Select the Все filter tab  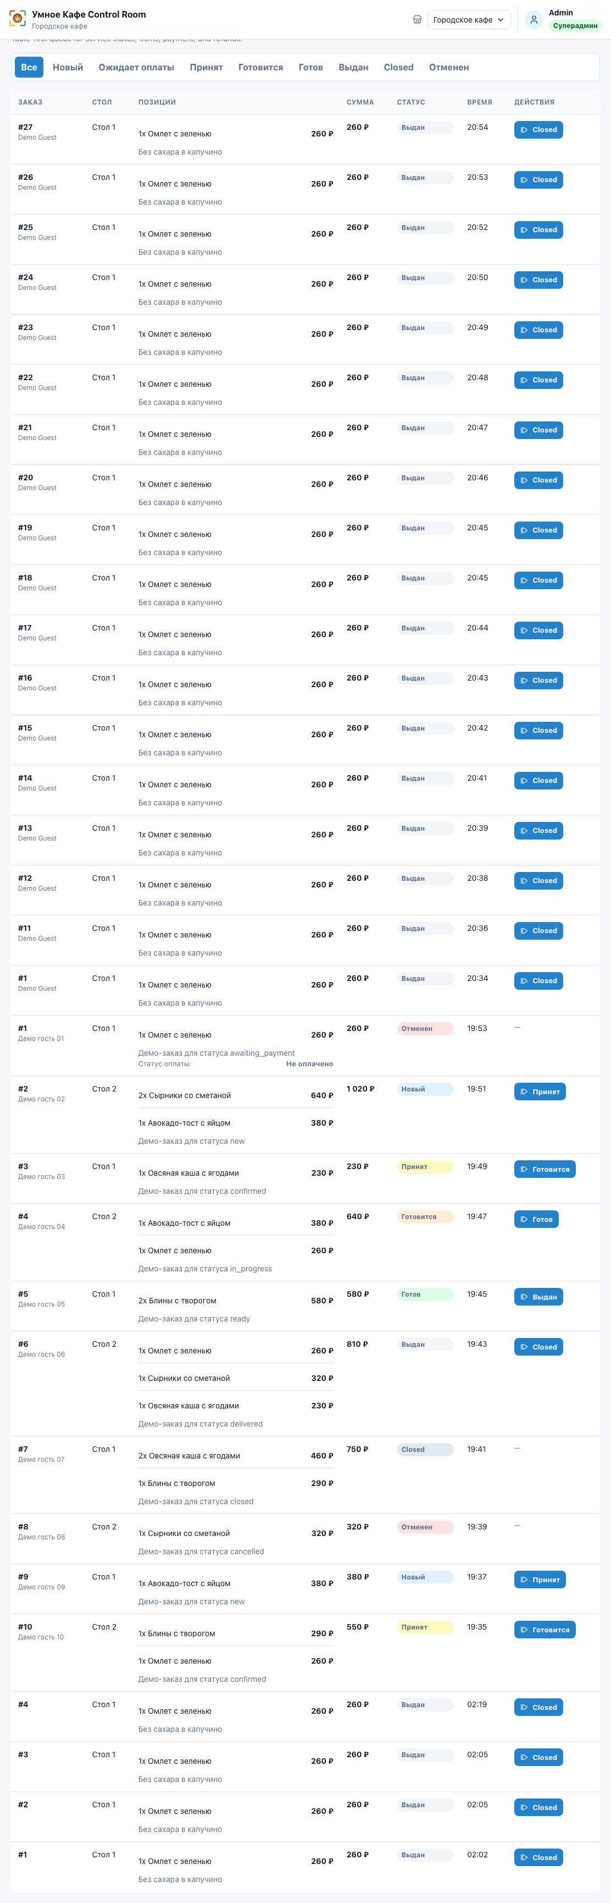point(29,67)
